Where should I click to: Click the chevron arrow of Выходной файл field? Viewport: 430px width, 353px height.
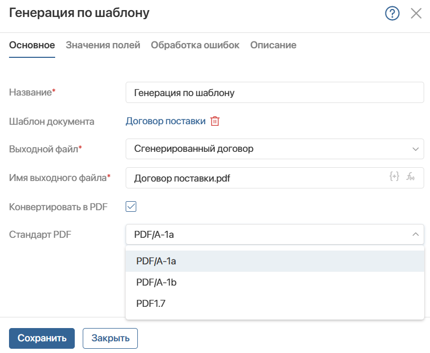pyautogui.click(x=416, y=149)
